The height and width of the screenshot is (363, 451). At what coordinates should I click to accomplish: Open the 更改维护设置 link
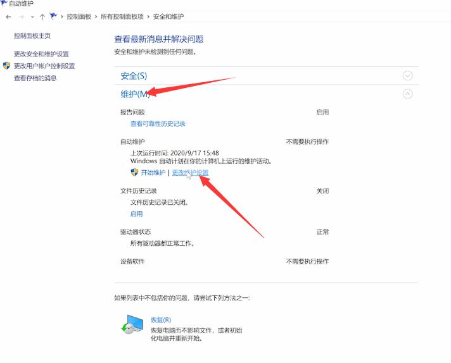pyautogui.click(x=190, y=173)
